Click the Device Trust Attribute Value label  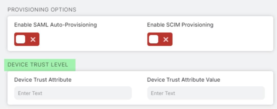(183, 80)
